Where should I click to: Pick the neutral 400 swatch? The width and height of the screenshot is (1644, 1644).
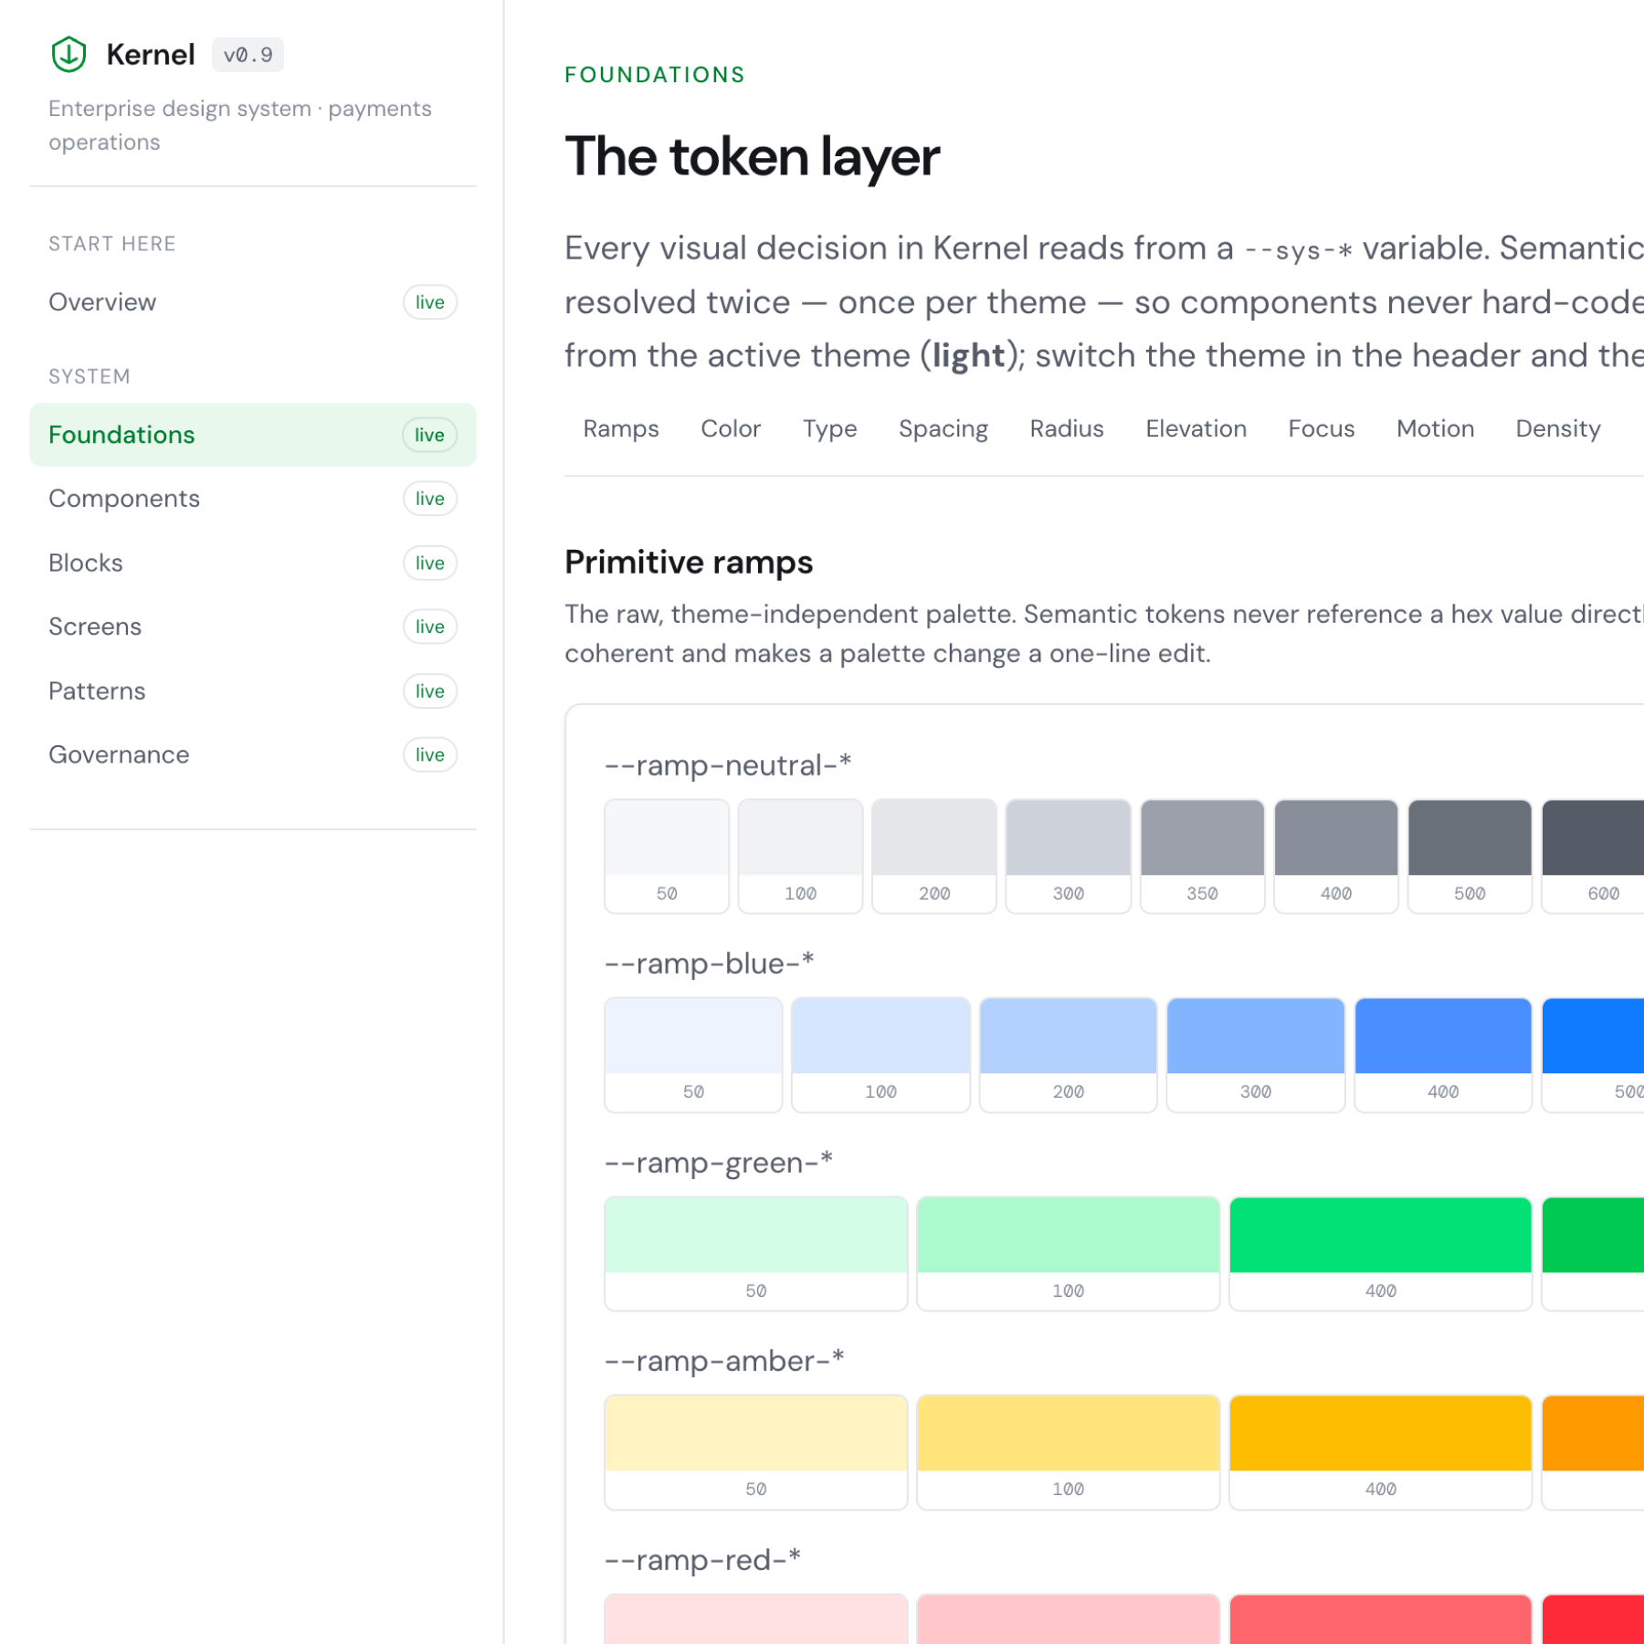tap(1336, 856)
